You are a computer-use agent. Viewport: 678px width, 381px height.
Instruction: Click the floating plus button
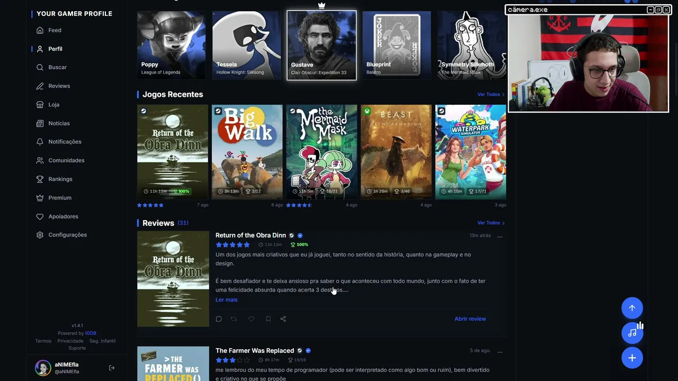pos(632,358)
